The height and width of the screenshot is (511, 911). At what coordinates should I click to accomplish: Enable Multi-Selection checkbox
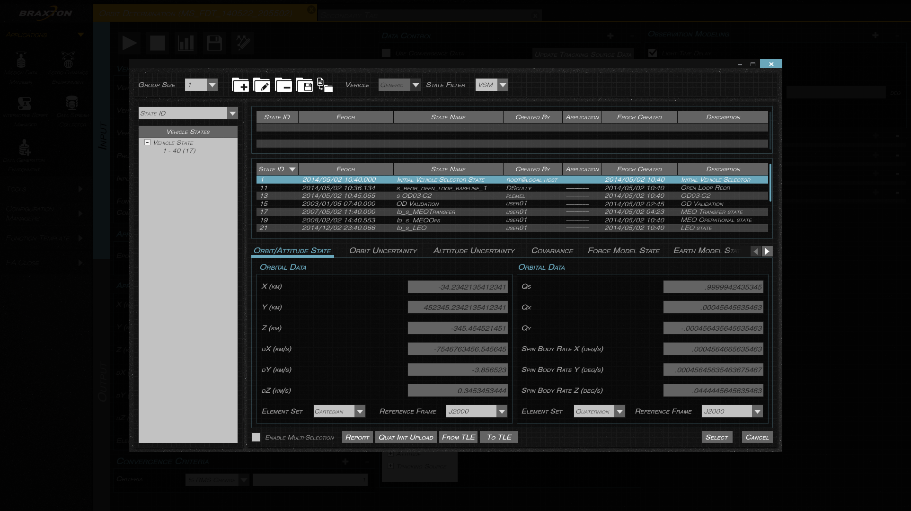pos(256,437)
